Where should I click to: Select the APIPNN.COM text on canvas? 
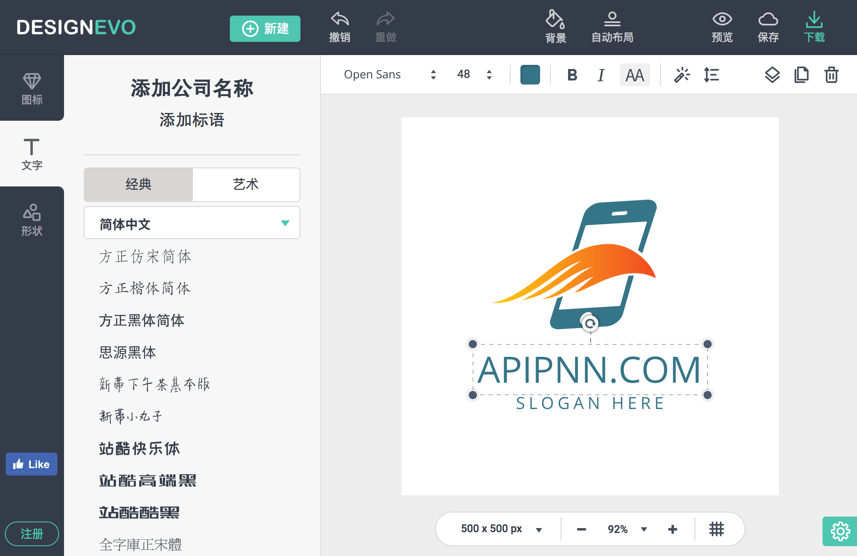click(x=590, y=370)
